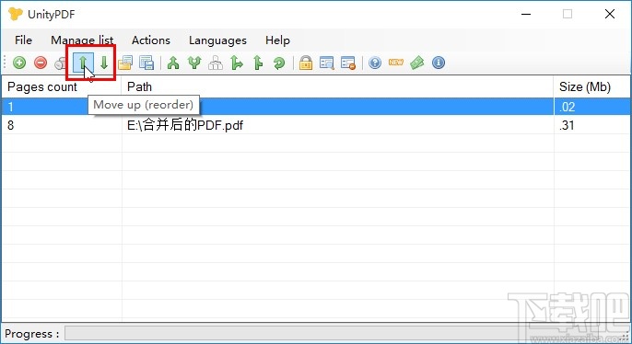The image size is (632, 344).
Task: Click the orange NEW icon
Action: point(396,62)
